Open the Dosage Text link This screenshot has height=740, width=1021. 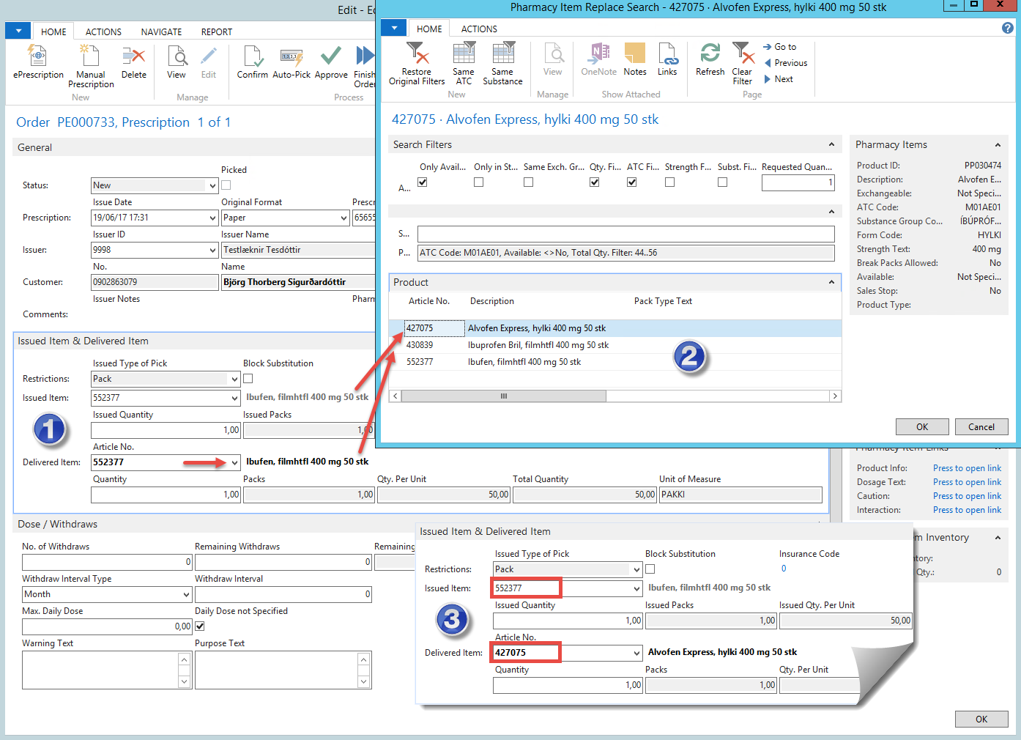(967, 482)
